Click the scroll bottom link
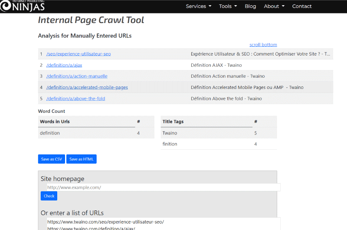The width and height of the screenshot is (347, 230). point(263,45)
